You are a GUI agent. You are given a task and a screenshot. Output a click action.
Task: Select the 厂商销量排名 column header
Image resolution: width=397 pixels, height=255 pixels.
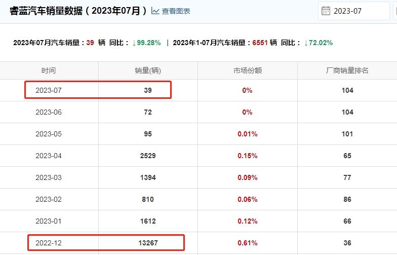pyautogui.click(x=347, y=70)
